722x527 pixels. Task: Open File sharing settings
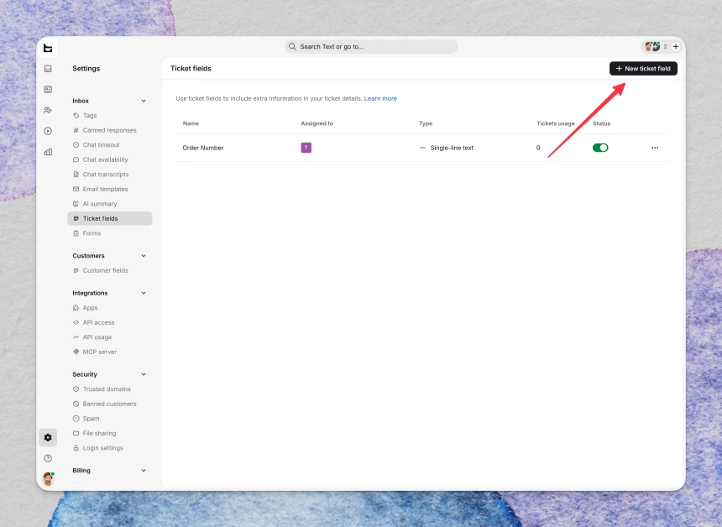(x=110, y=434)
